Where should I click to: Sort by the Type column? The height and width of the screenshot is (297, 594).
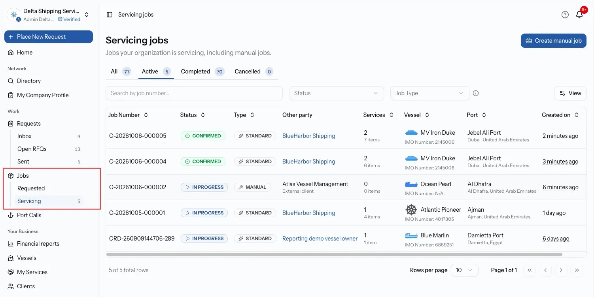[244, 115]
